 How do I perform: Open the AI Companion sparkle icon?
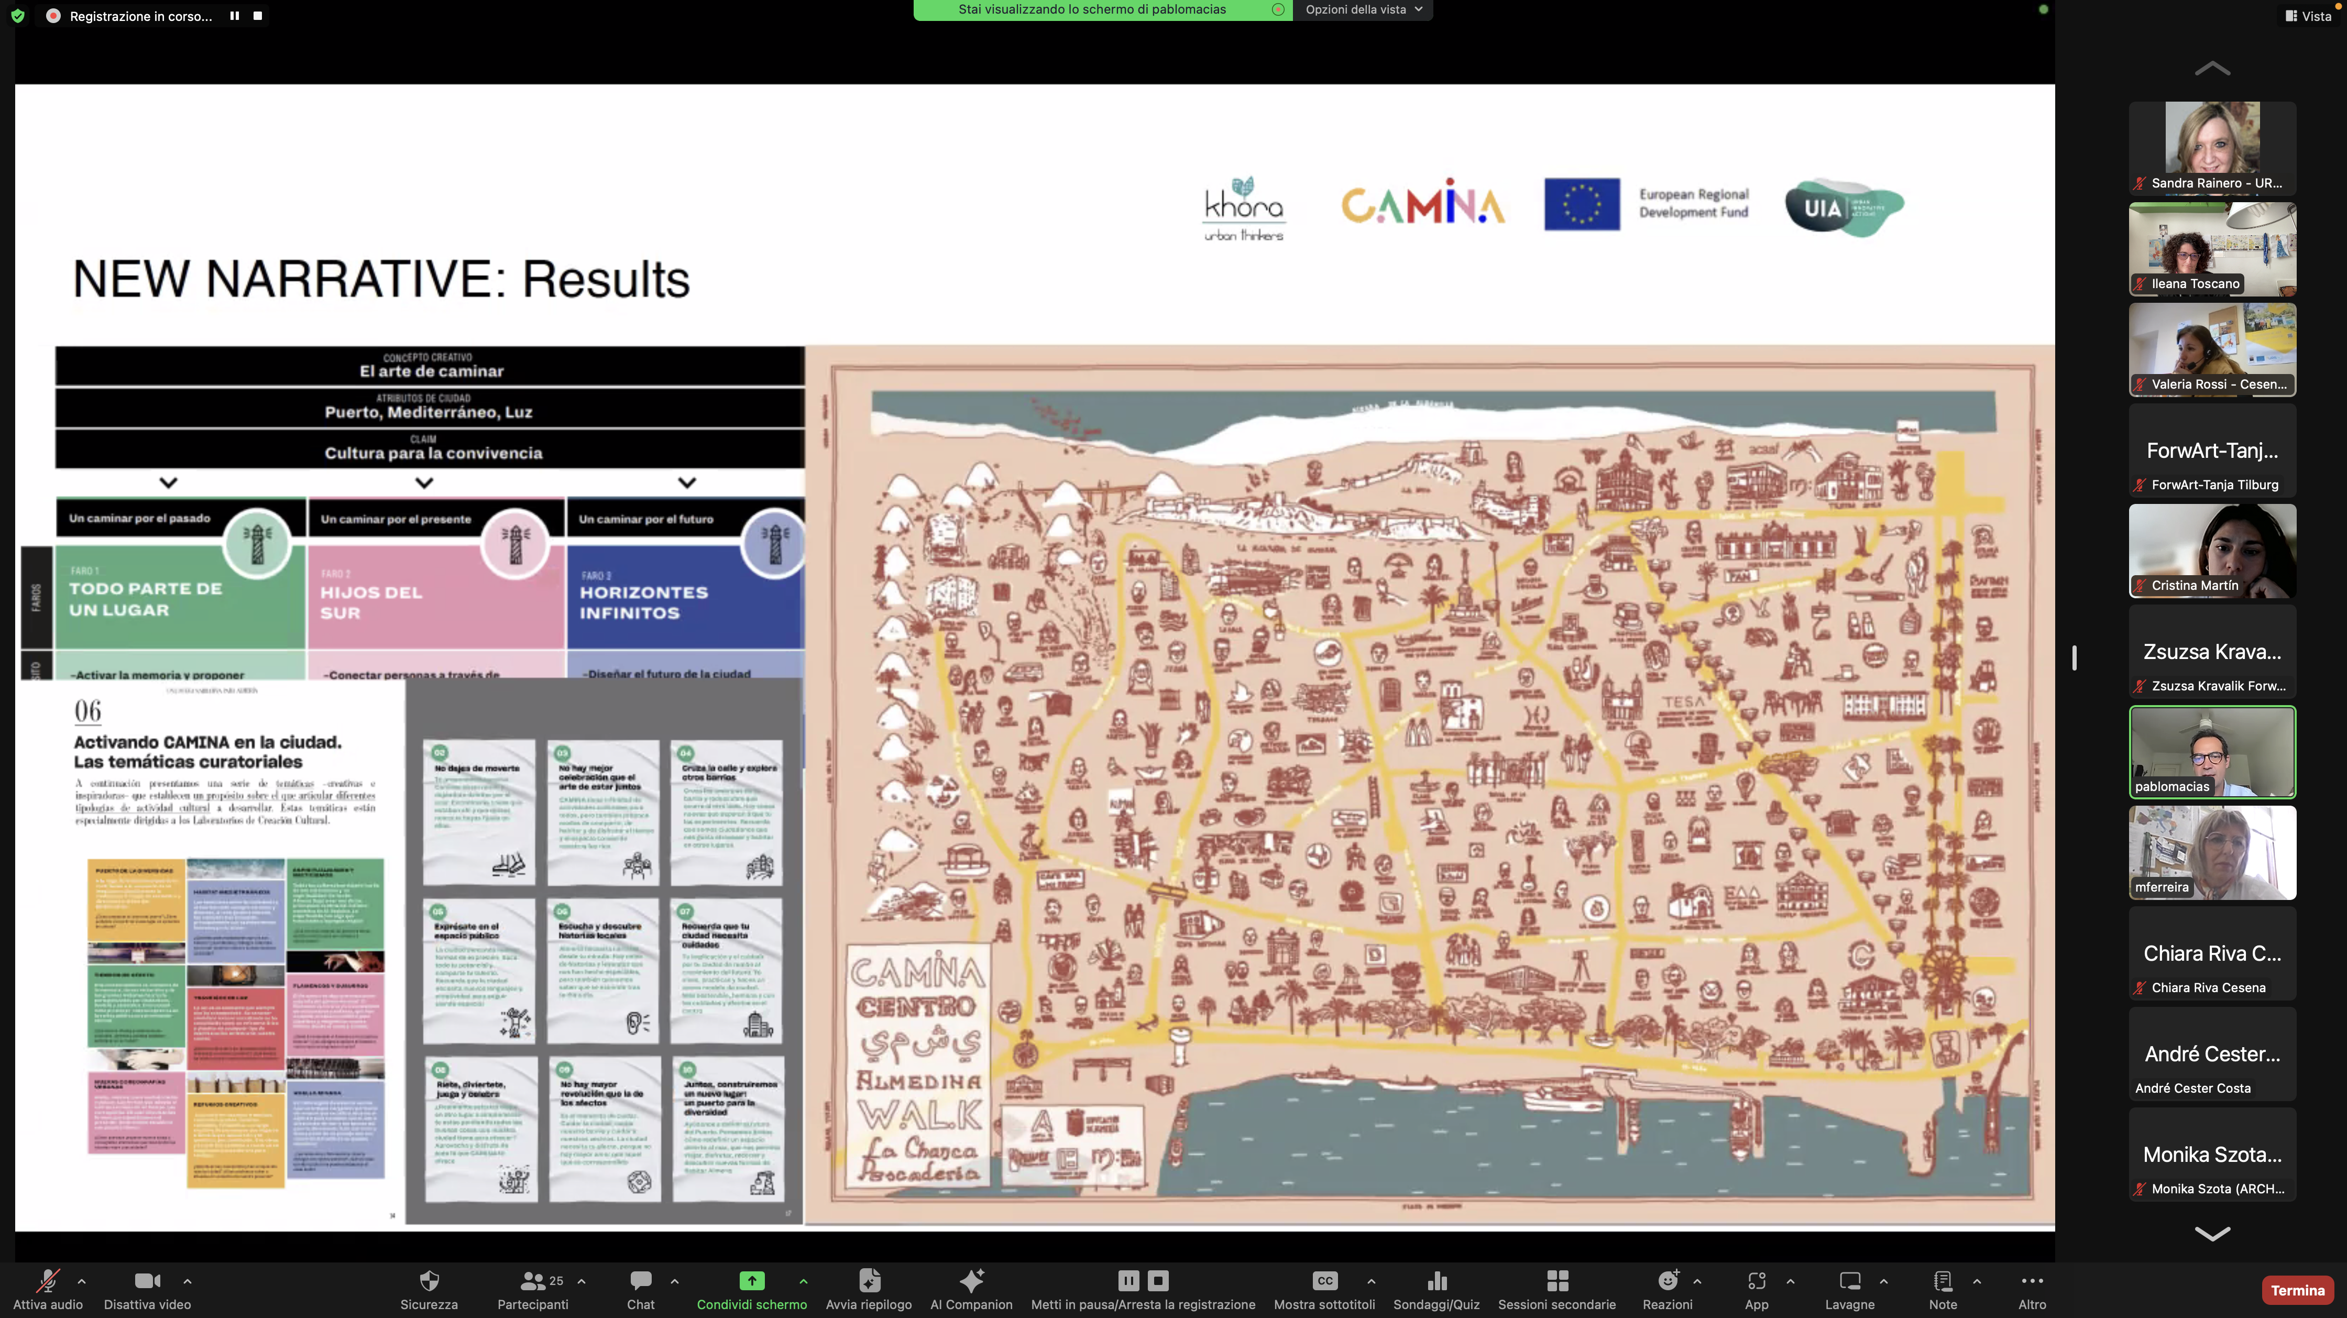pyautogui.click(x=971, y=1281)
